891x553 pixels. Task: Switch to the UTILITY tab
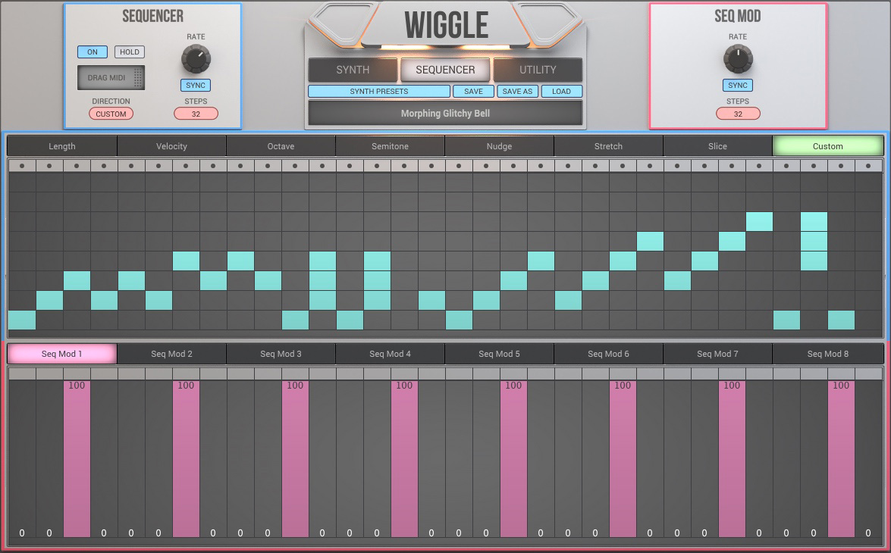538,70
